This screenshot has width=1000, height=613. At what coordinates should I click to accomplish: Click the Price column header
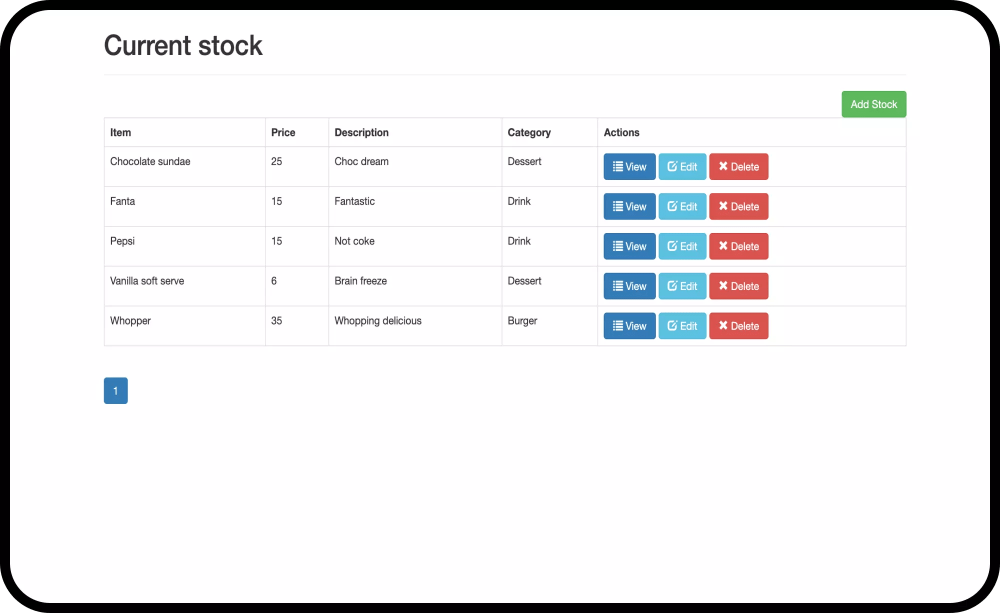click(283, 132)
